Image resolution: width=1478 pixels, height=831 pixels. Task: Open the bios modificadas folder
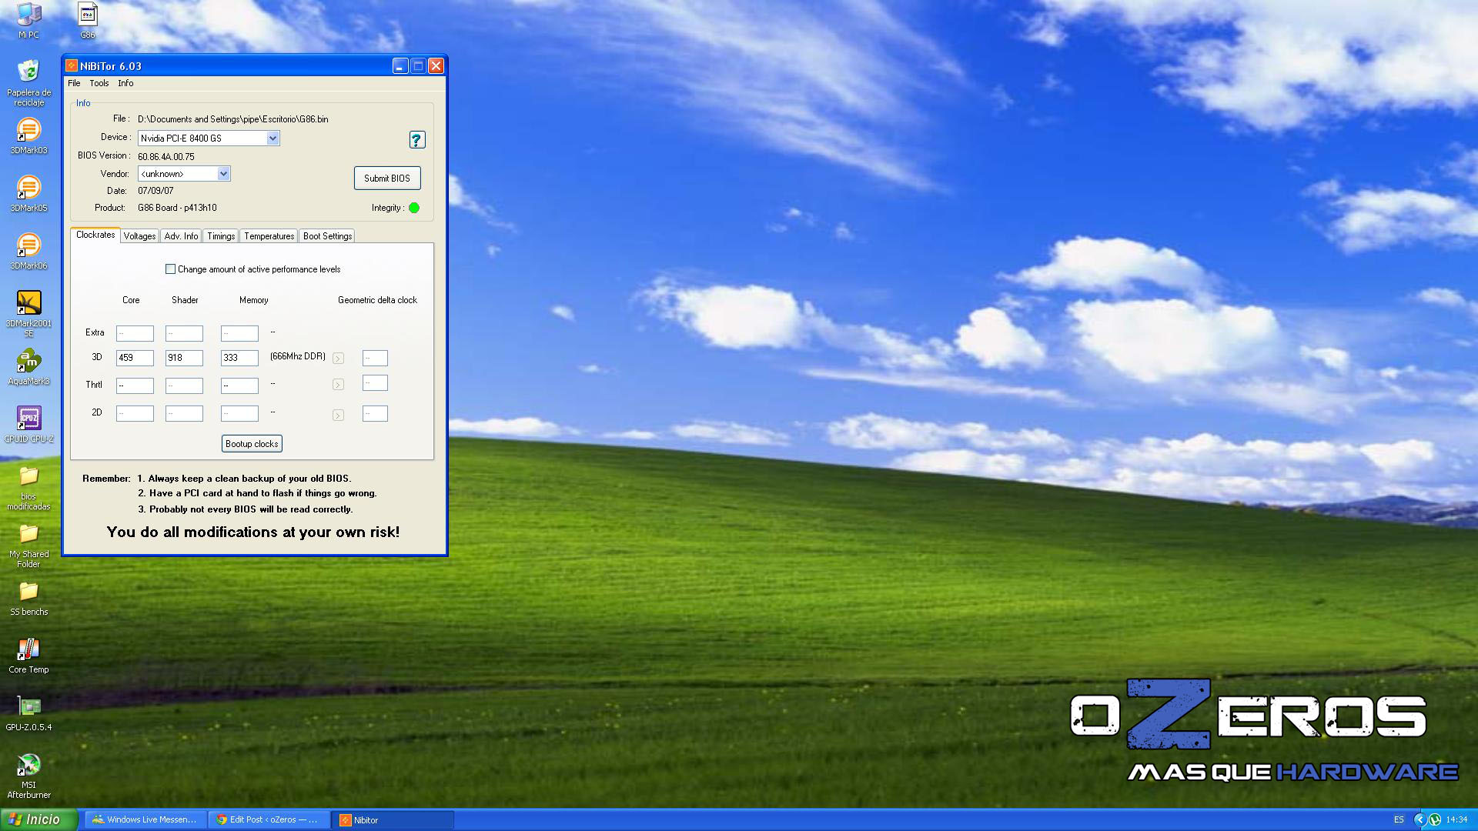(x=28, y=488)
